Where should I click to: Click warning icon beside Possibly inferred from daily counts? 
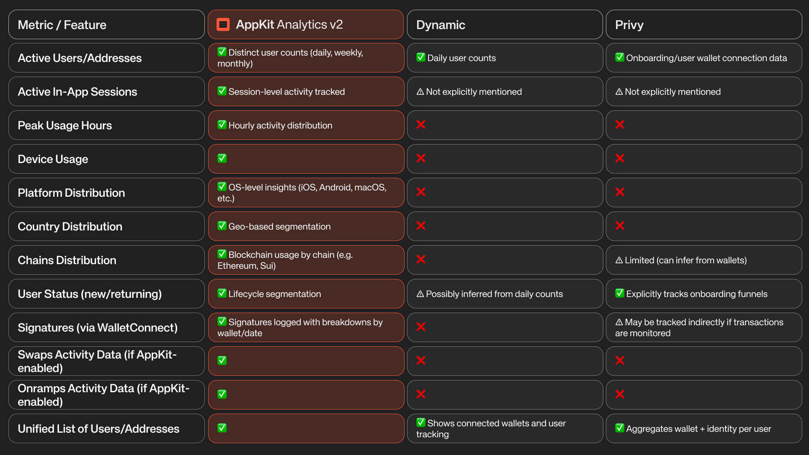(420, 294)
